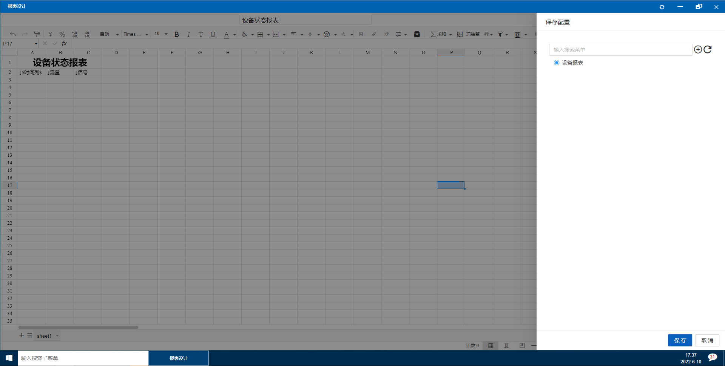Open the sheet1 tab

(44, 336)
